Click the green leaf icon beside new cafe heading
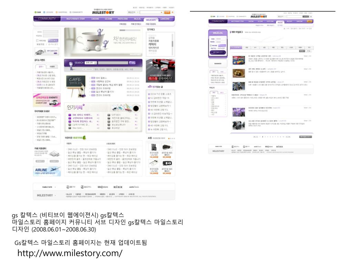This screenshot has height=265, width=353. point(84,137)
